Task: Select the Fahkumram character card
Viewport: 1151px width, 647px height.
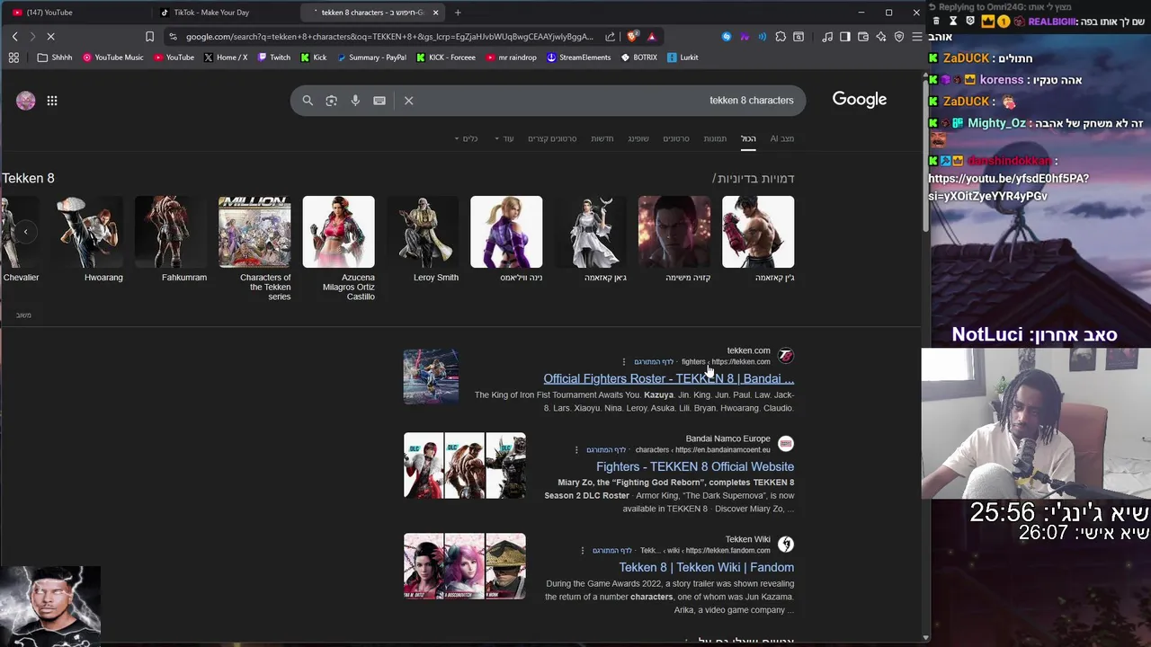Action: [x=171, y=239]
